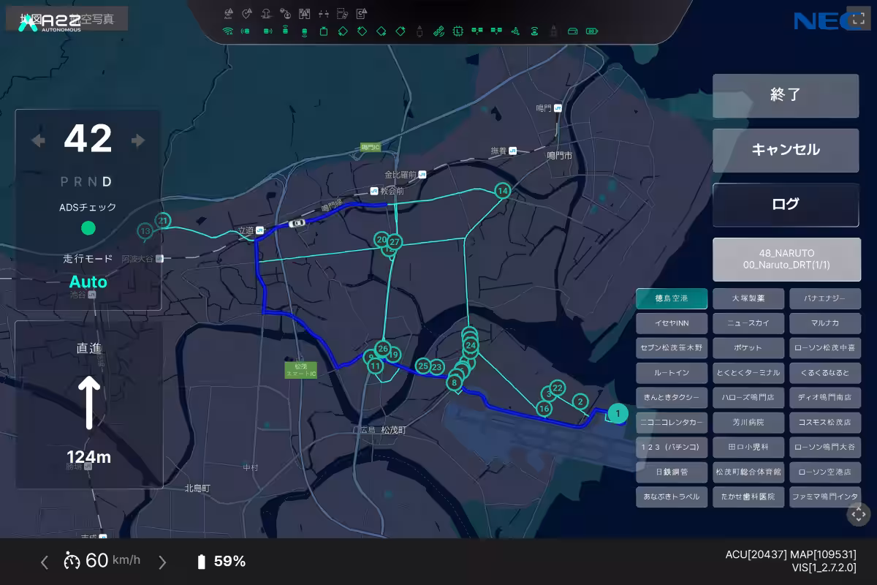Switch the map to 航空写真 view
Viewport: 877px width, 585px height.
[x=95, y=19]
